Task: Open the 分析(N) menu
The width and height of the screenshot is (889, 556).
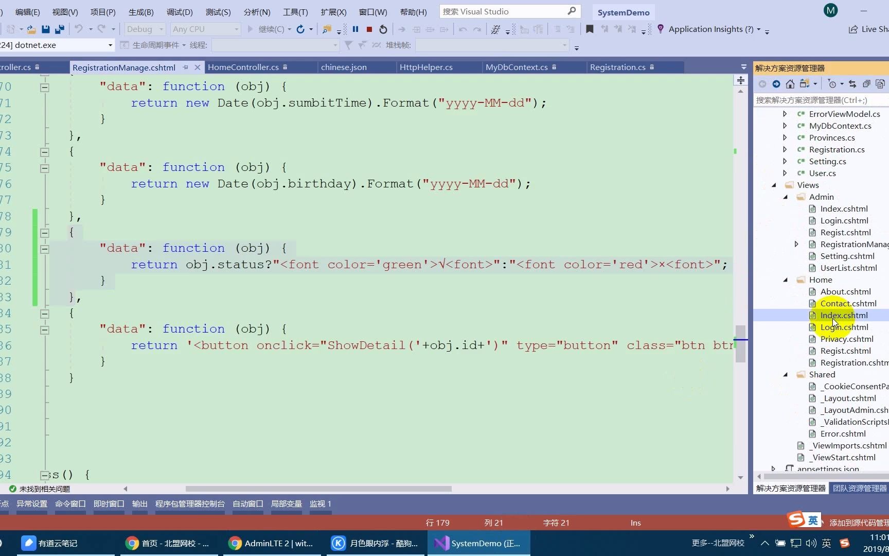Action: pyautogui.click(x=257, y=12)
